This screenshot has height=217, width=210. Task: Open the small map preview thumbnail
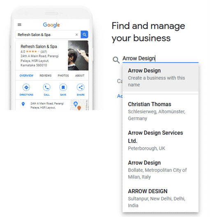point(79,105)
